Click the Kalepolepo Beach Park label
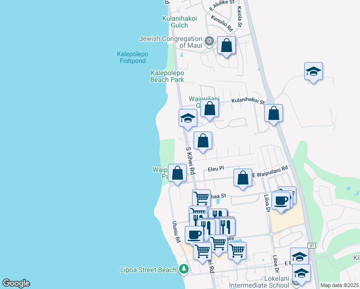Viewport: 360px width, 289px height. (167, 76)
